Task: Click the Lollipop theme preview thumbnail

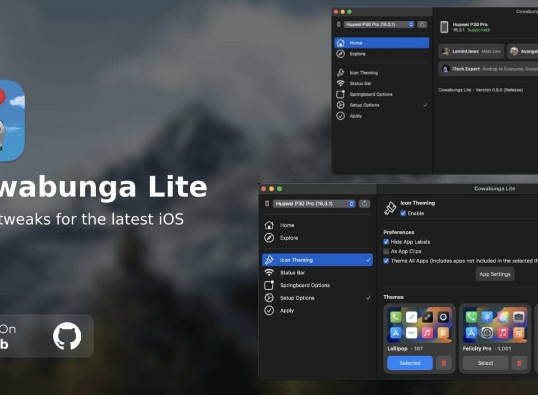Action: [419, 325]
